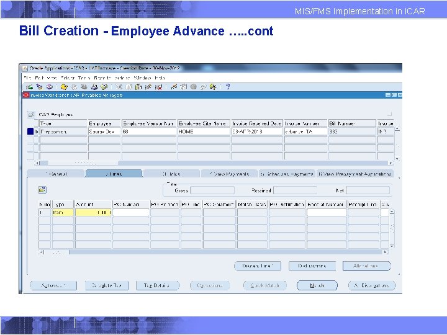This screenshot has height=335, width=447.
Task: Click the Edit Field toolbar icon
Action: point(174,87)
